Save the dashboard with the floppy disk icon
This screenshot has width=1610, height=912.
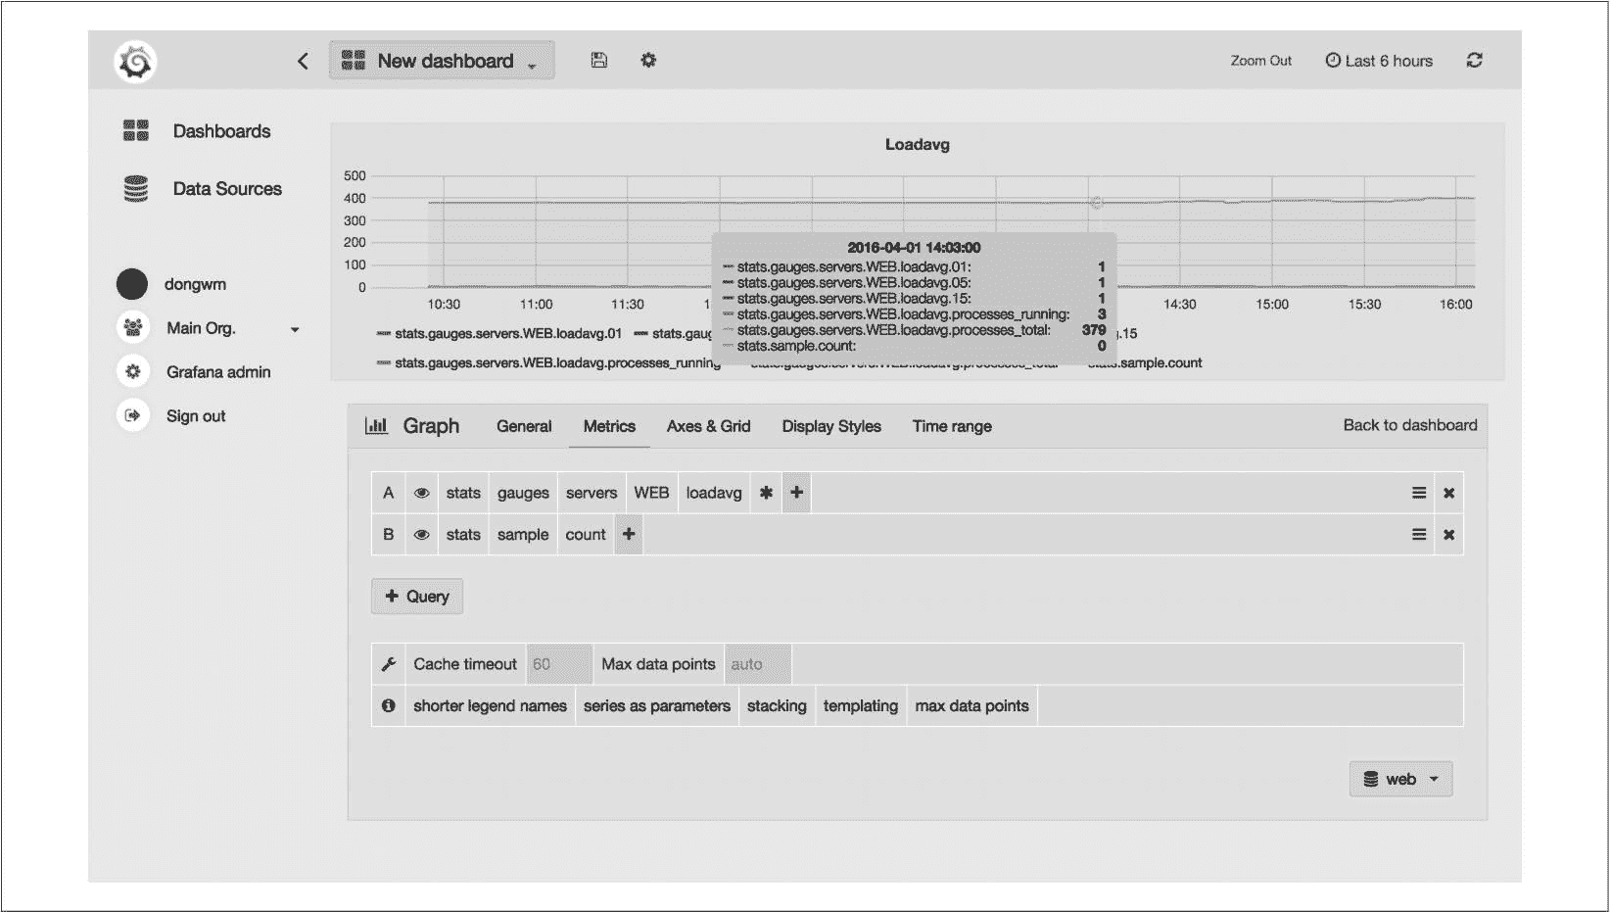[x=599, y=61]
